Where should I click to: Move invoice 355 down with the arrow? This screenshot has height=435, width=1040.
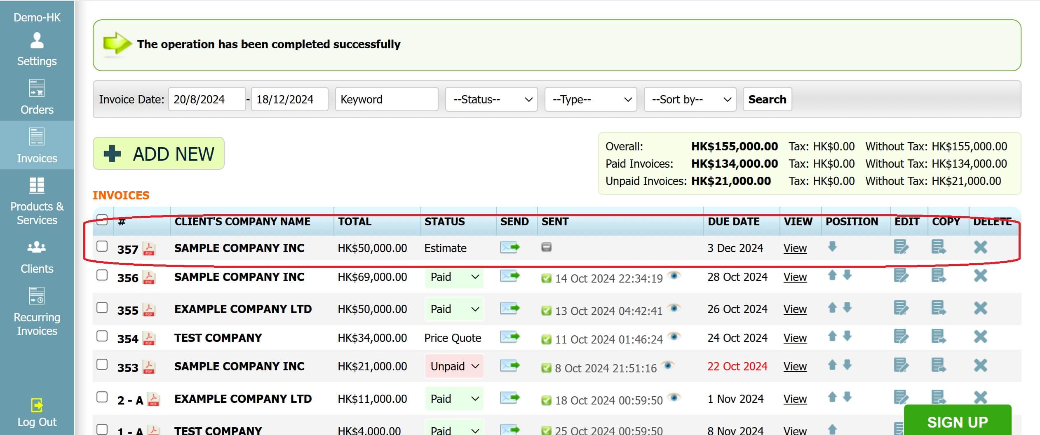tap(847, 307)
